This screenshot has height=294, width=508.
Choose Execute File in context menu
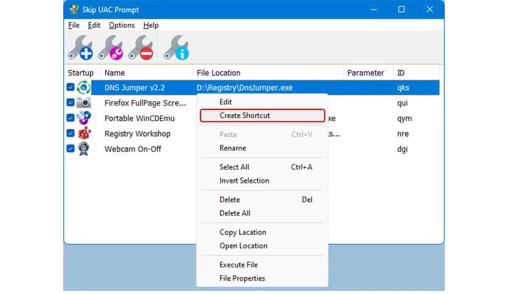tap(262, 265)
